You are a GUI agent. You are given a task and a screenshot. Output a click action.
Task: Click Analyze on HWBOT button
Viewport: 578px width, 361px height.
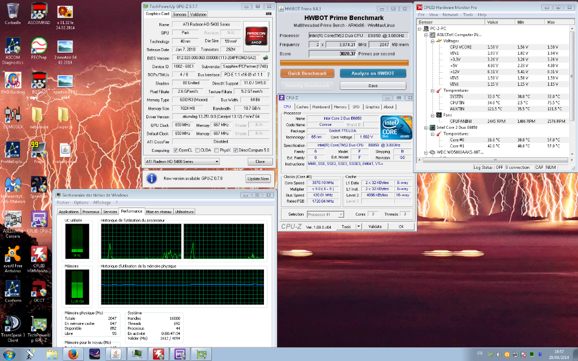click(x=373, y=73)
